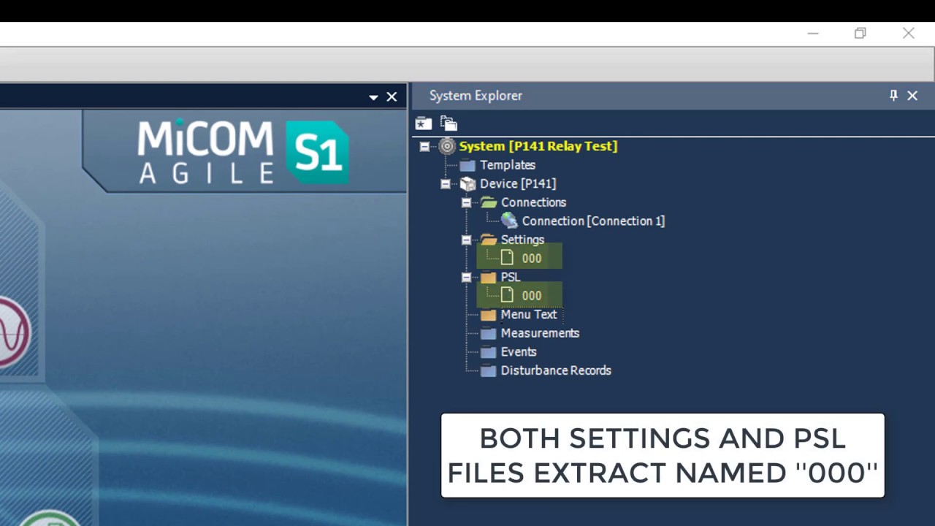
Task: Click the PSL folder icon
Action: (489, 278)
